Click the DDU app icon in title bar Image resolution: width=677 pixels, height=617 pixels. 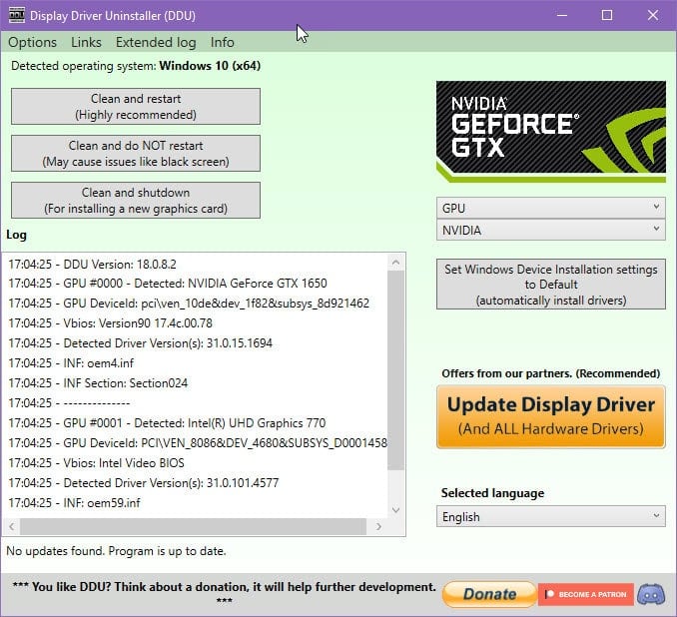tap(17, 15)
